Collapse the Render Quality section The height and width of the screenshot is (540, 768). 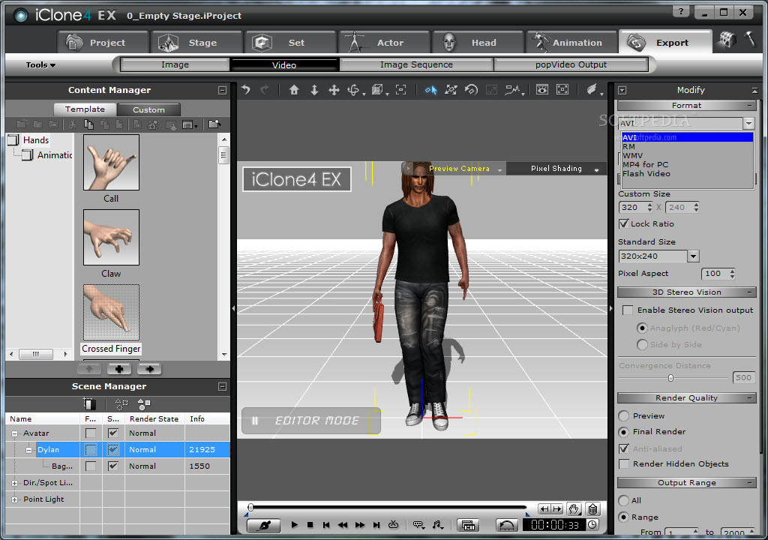[x=749, y=398]
